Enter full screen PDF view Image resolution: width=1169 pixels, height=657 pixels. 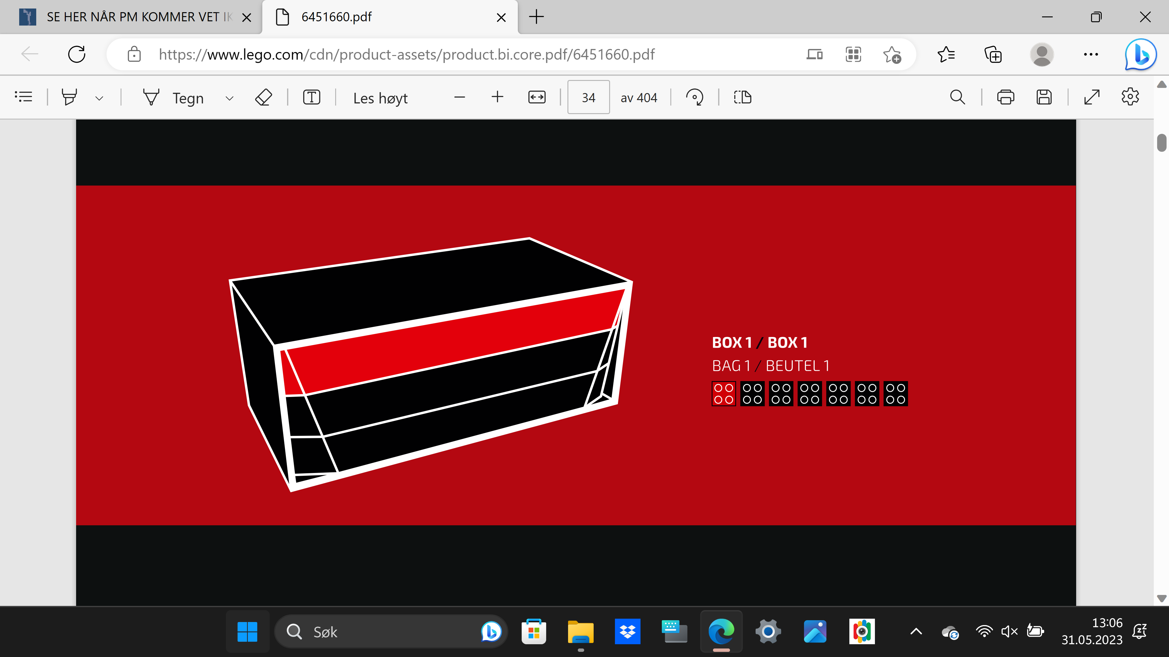1092,97
